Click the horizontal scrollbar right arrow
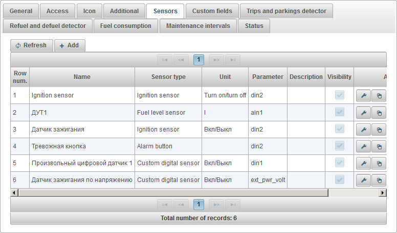 383,193
